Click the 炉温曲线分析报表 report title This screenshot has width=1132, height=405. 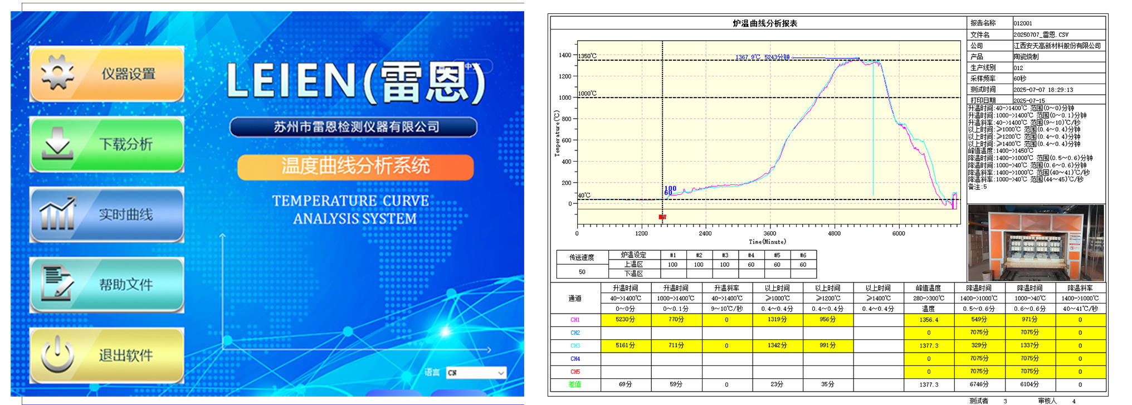[x=764, y=23]
